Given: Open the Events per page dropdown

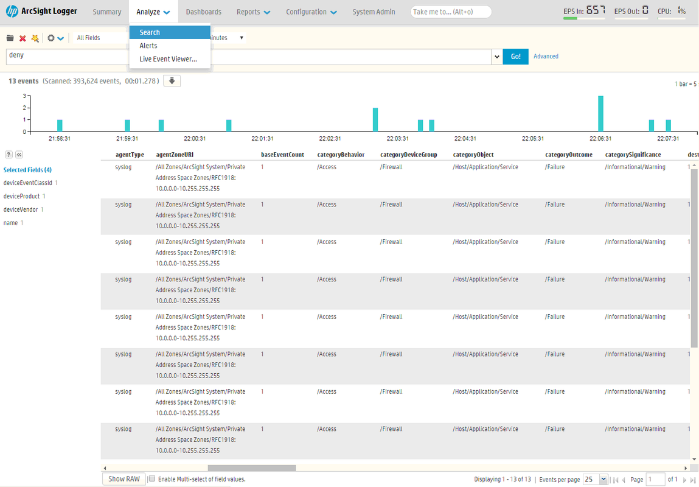Looking at the screenshot, I should point(596,480).
